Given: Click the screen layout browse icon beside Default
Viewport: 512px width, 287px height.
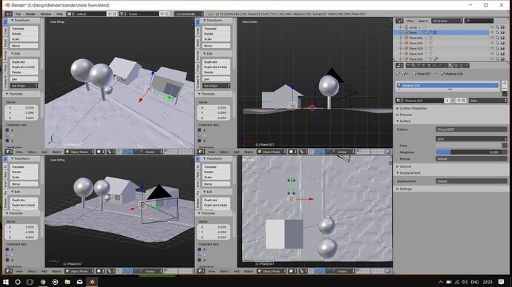Looking at the screenshot, I should [x=70, y=14].
